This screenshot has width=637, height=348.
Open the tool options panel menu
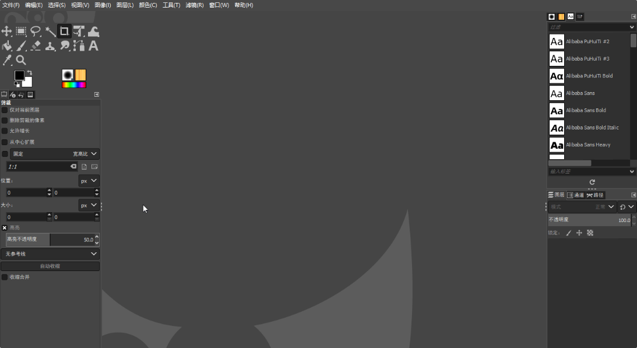(x=97, y=94)
